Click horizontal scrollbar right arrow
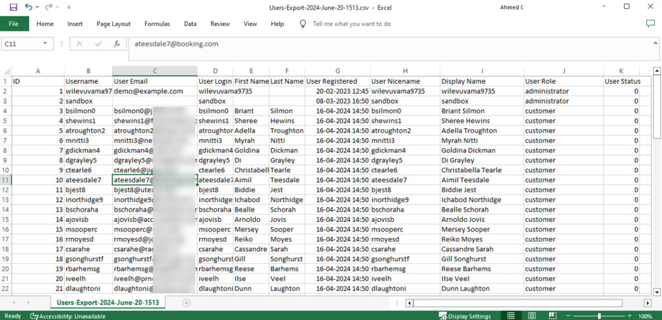Image resolution: width=662 pixels, height=320 pixels. coord(648,303)
